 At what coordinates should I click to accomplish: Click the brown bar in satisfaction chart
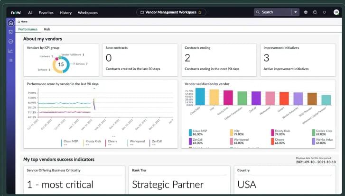(312, 99)
